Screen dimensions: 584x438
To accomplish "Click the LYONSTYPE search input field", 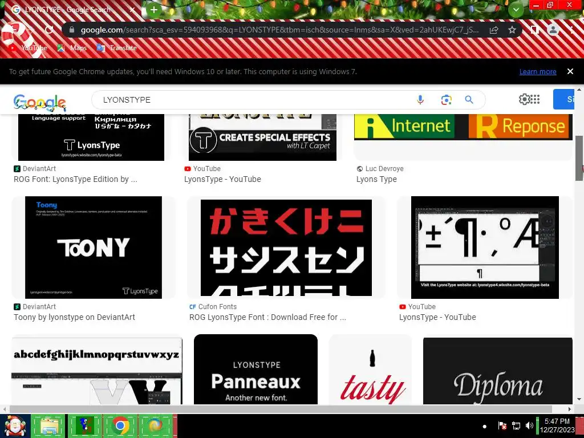I will click(x=253, y=100).
